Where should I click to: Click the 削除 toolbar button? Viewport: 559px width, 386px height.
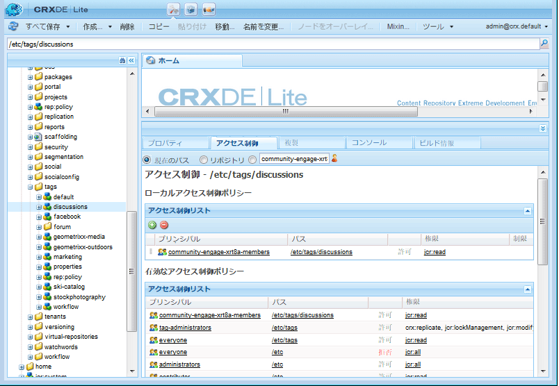coord(127,26)
